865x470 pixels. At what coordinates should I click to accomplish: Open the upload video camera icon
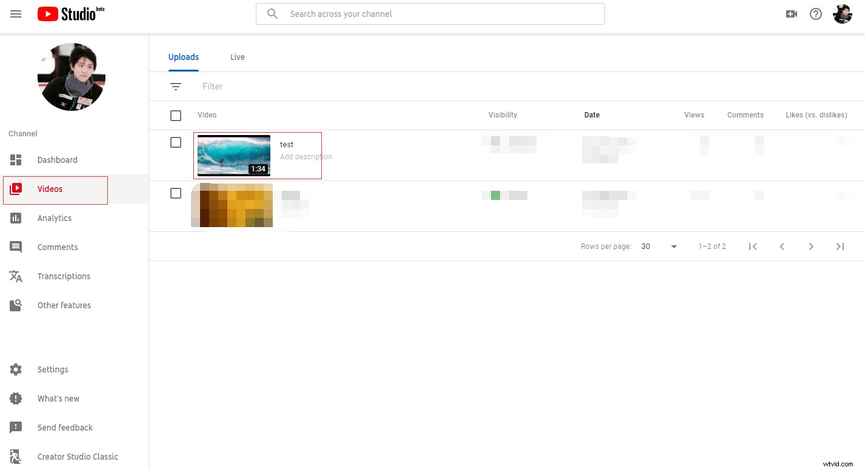[x=792, y=13]
